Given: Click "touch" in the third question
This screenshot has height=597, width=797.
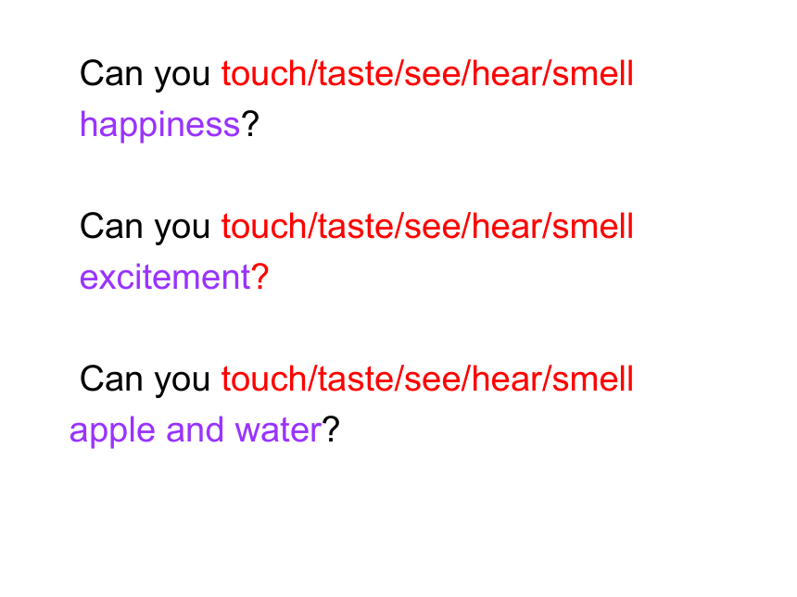Looking at the screenshot, I should 264,379.
